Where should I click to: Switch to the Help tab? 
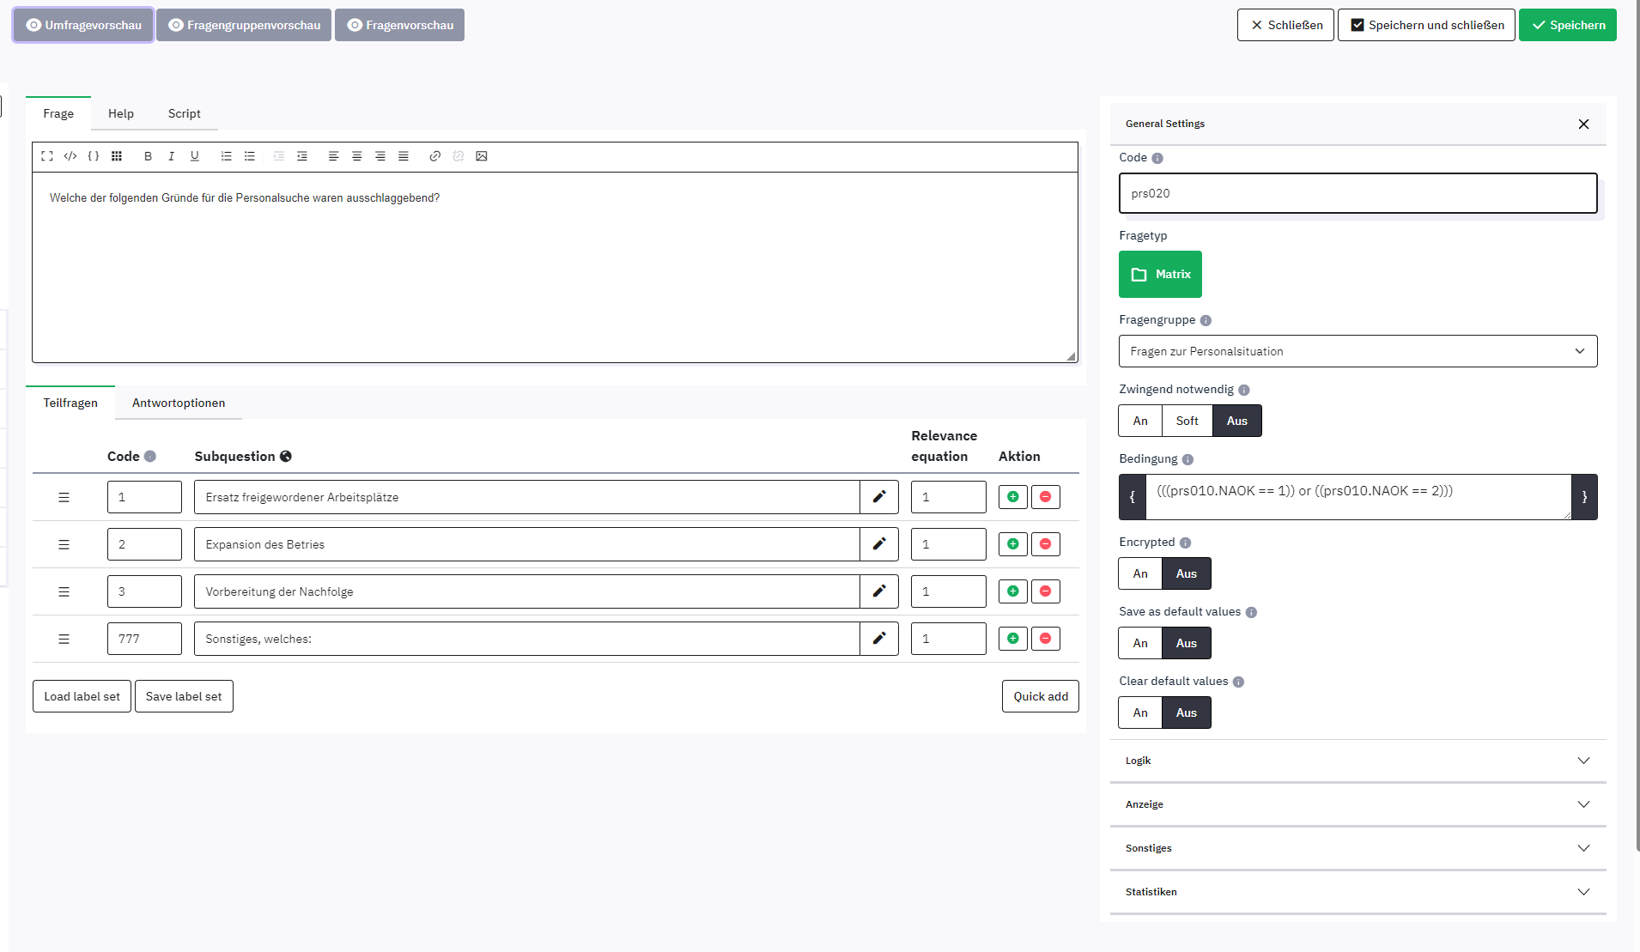(121, 113)
